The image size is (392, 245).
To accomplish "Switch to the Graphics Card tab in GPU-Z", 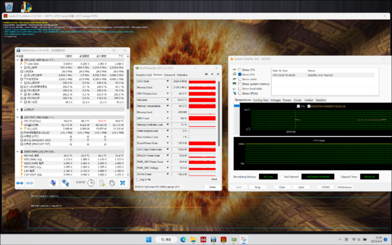I will click(144, 75).
